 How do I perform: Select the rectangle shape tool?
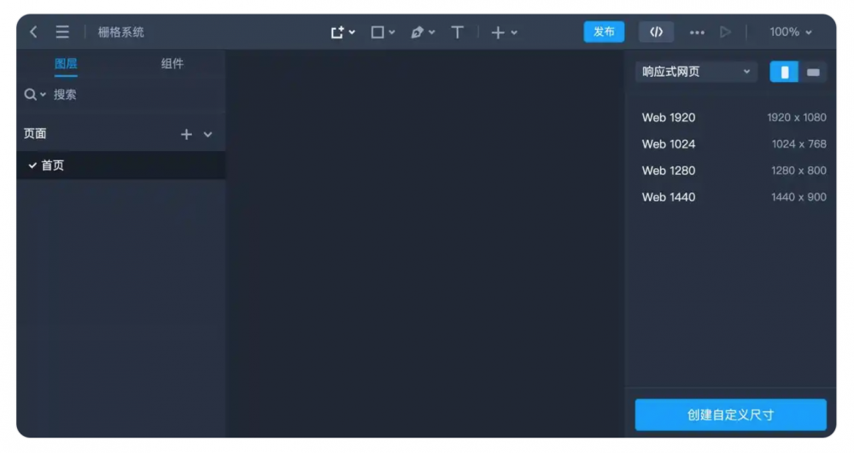[x=377, y=32]
